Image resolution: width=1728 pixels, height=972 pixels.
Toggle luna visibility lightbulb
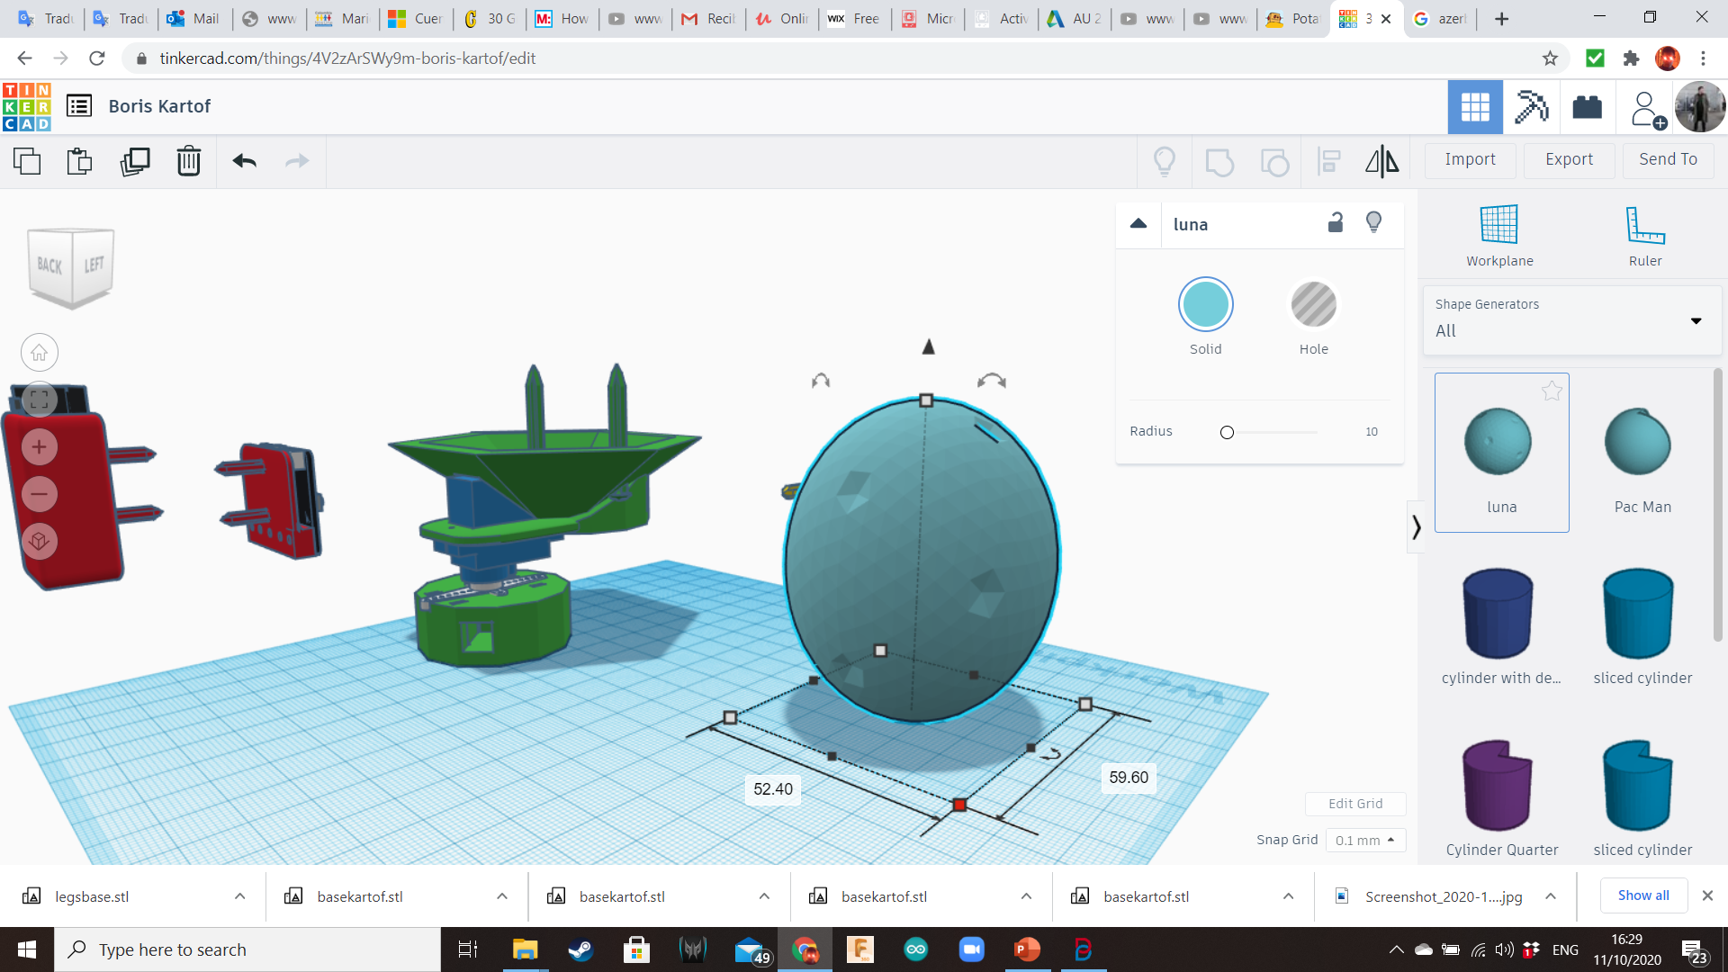click(x=1373, y=222)
